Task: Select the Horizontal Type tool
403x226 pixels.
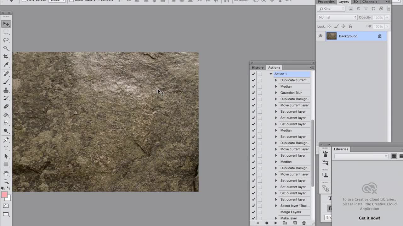Action: tap(6, 148)
